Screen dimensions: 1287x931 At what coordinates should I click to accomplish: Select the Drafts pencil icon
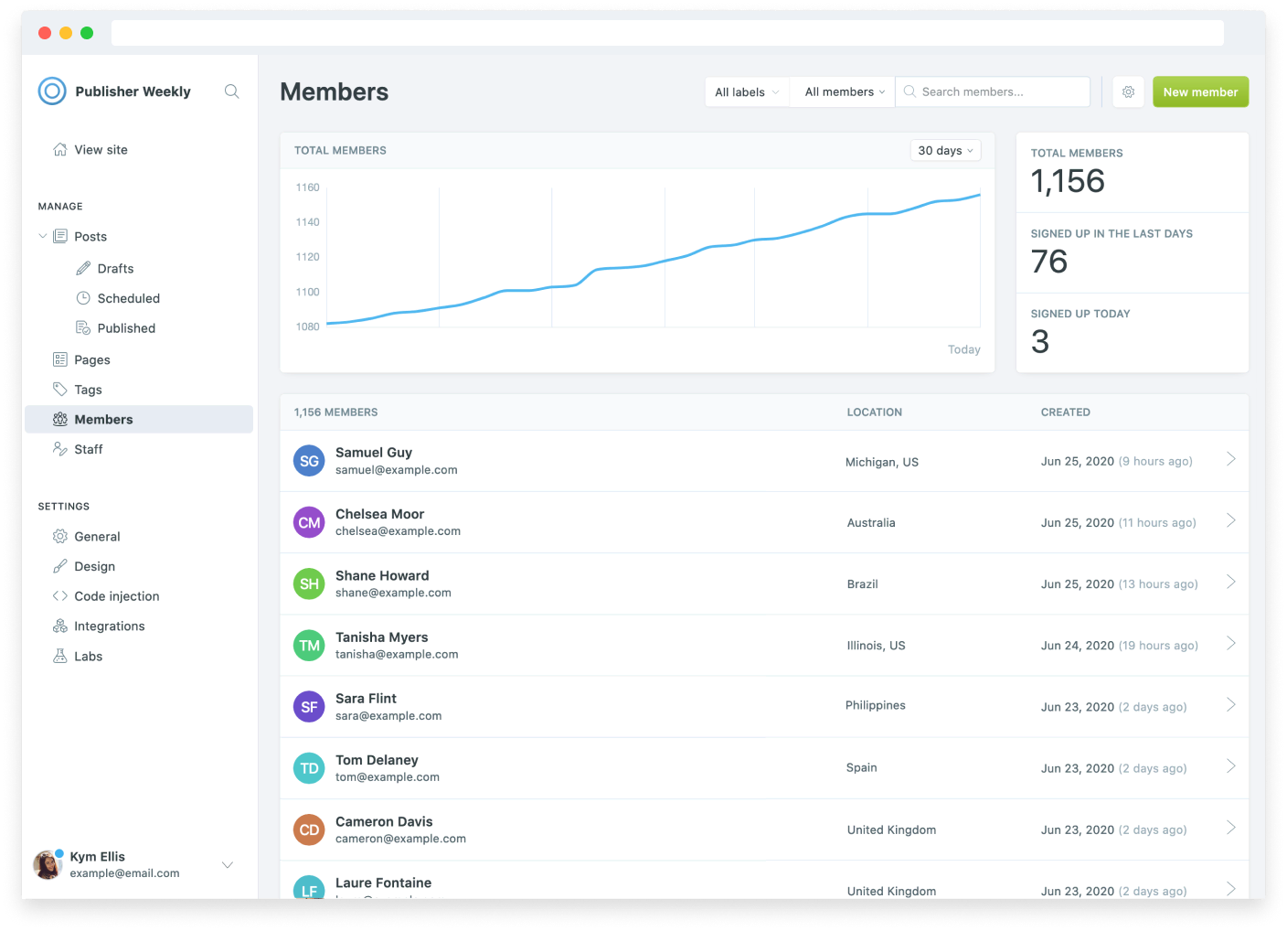pos(82,268)
